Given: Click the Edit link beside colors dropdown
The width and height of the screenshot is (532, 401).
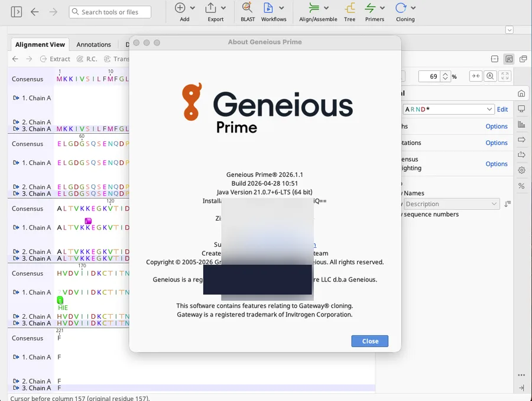Looking at the screenshot, I should pyautogui.click(x=502, y=109).
